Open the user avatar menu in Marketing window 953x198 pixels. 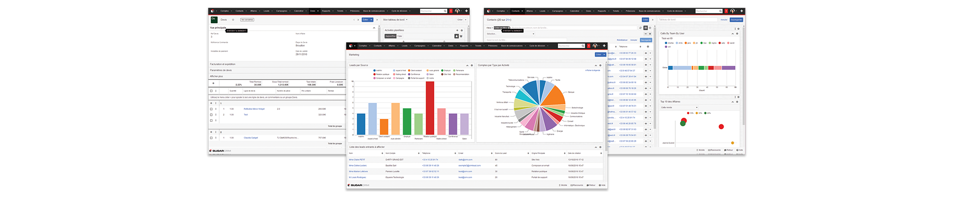[596, 46]
